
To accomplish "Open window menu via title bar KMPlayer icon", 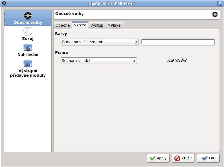I will (4, 3).
